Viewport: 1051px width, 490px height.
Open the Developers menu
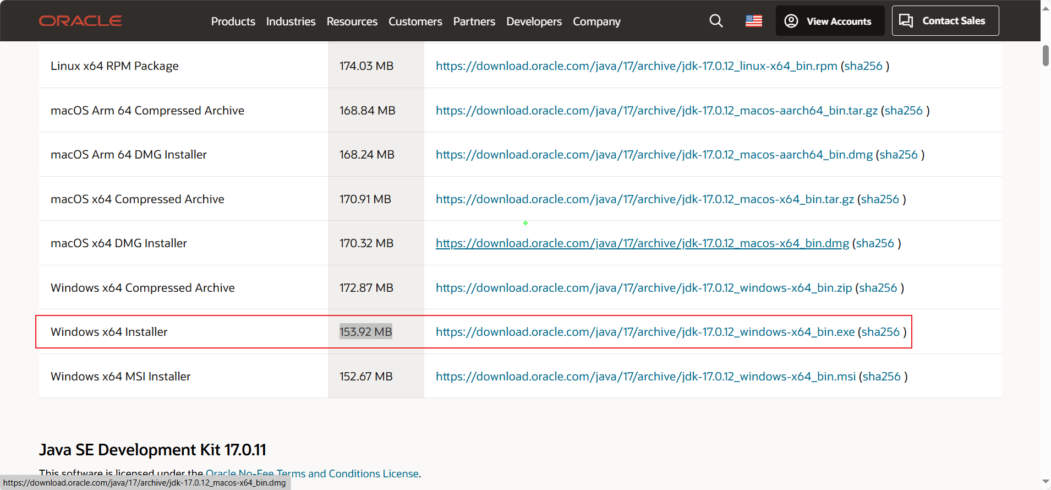coord(534,21)
